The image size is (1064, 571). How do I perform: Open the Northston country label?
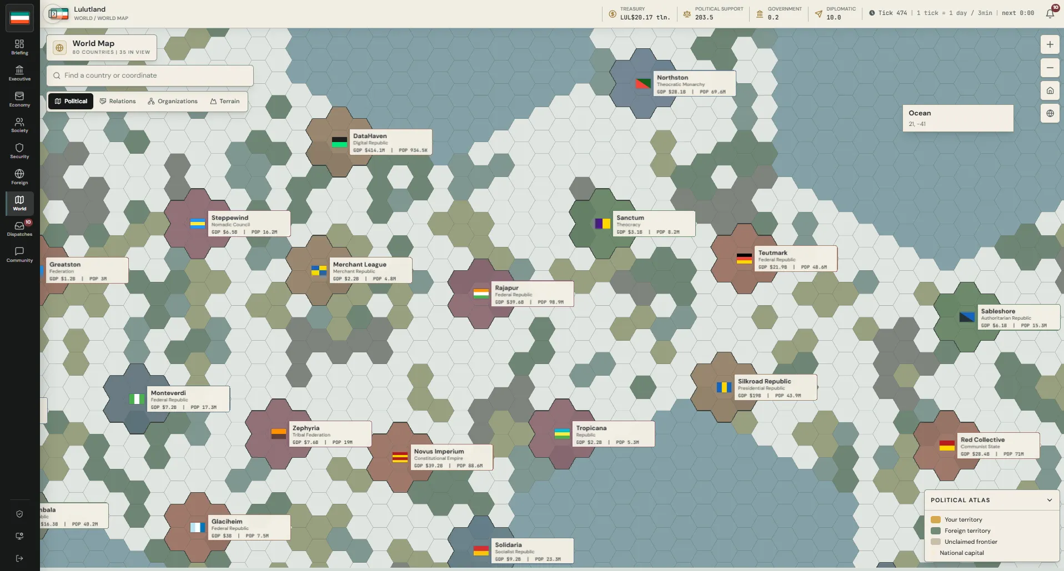(694, 84)
